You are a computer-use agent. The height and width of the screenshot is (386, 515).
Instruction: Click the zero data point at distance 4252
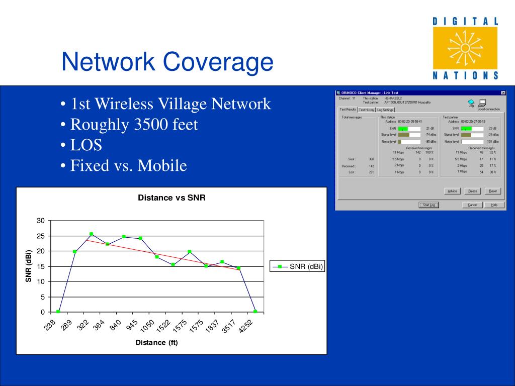pos(255,312)
